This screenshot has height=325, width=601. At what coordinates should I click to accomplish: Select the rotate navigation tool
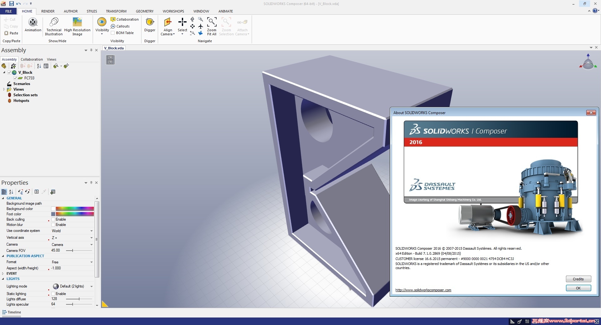(192, 19)
